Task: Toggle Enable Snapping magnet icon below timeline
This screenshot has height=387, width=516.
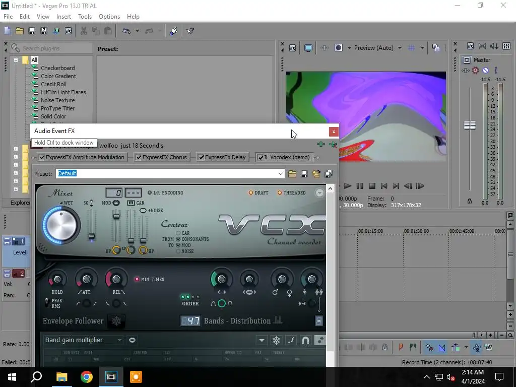Action: point(429,347)
